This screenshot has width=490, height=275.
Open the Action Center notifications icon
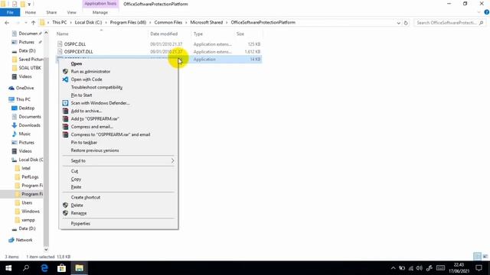click(x=479, y=268)
